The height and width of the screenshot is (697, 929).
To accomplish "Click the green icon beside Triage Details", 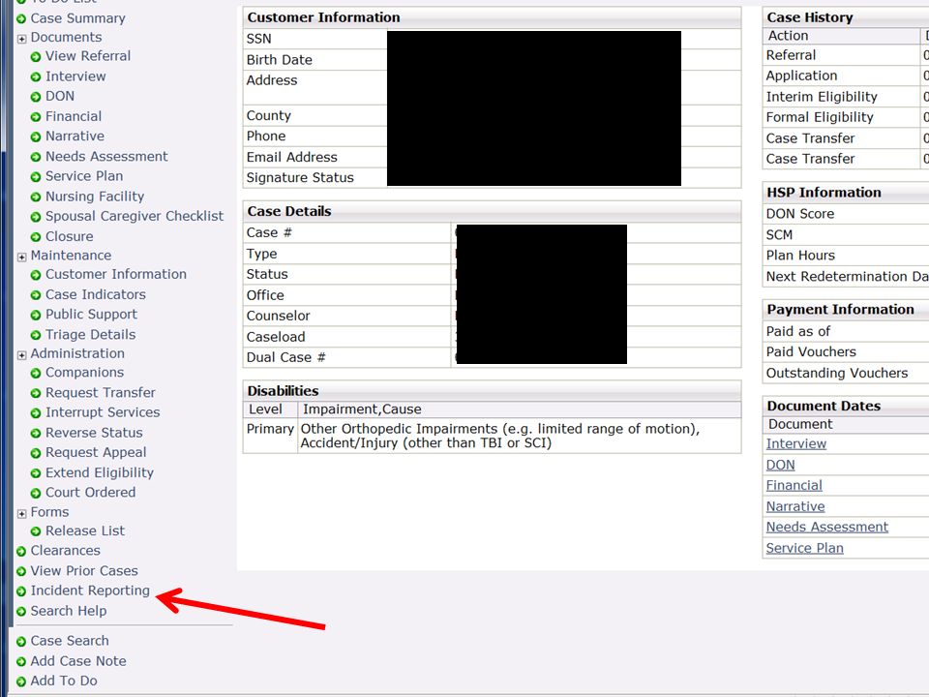I will [36, 336].
